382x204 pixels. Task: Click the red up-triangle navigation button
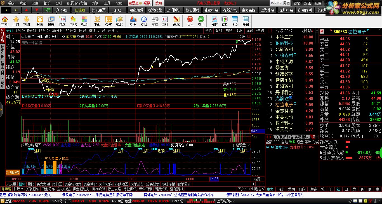pos(27,10)
